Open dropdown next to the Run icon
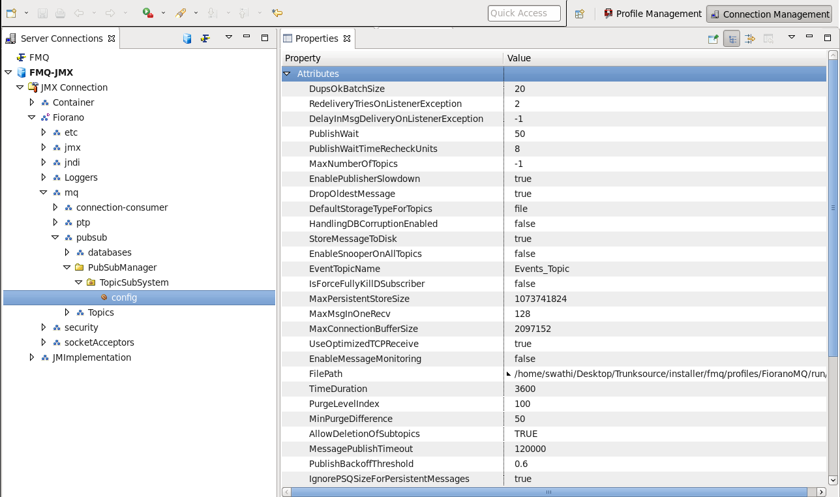Screen dimensions: 840x497 pyautogui.click(x=163, y=13)
